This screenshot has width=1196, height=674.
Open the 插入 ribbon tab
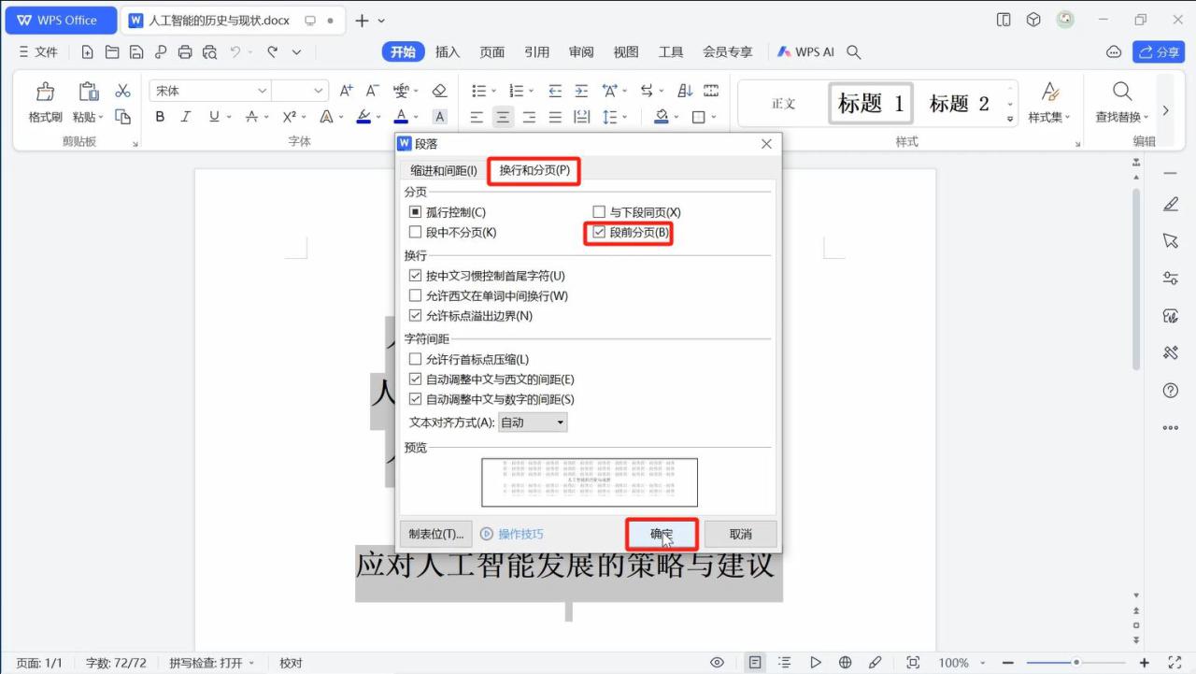(x=448, y=52)
